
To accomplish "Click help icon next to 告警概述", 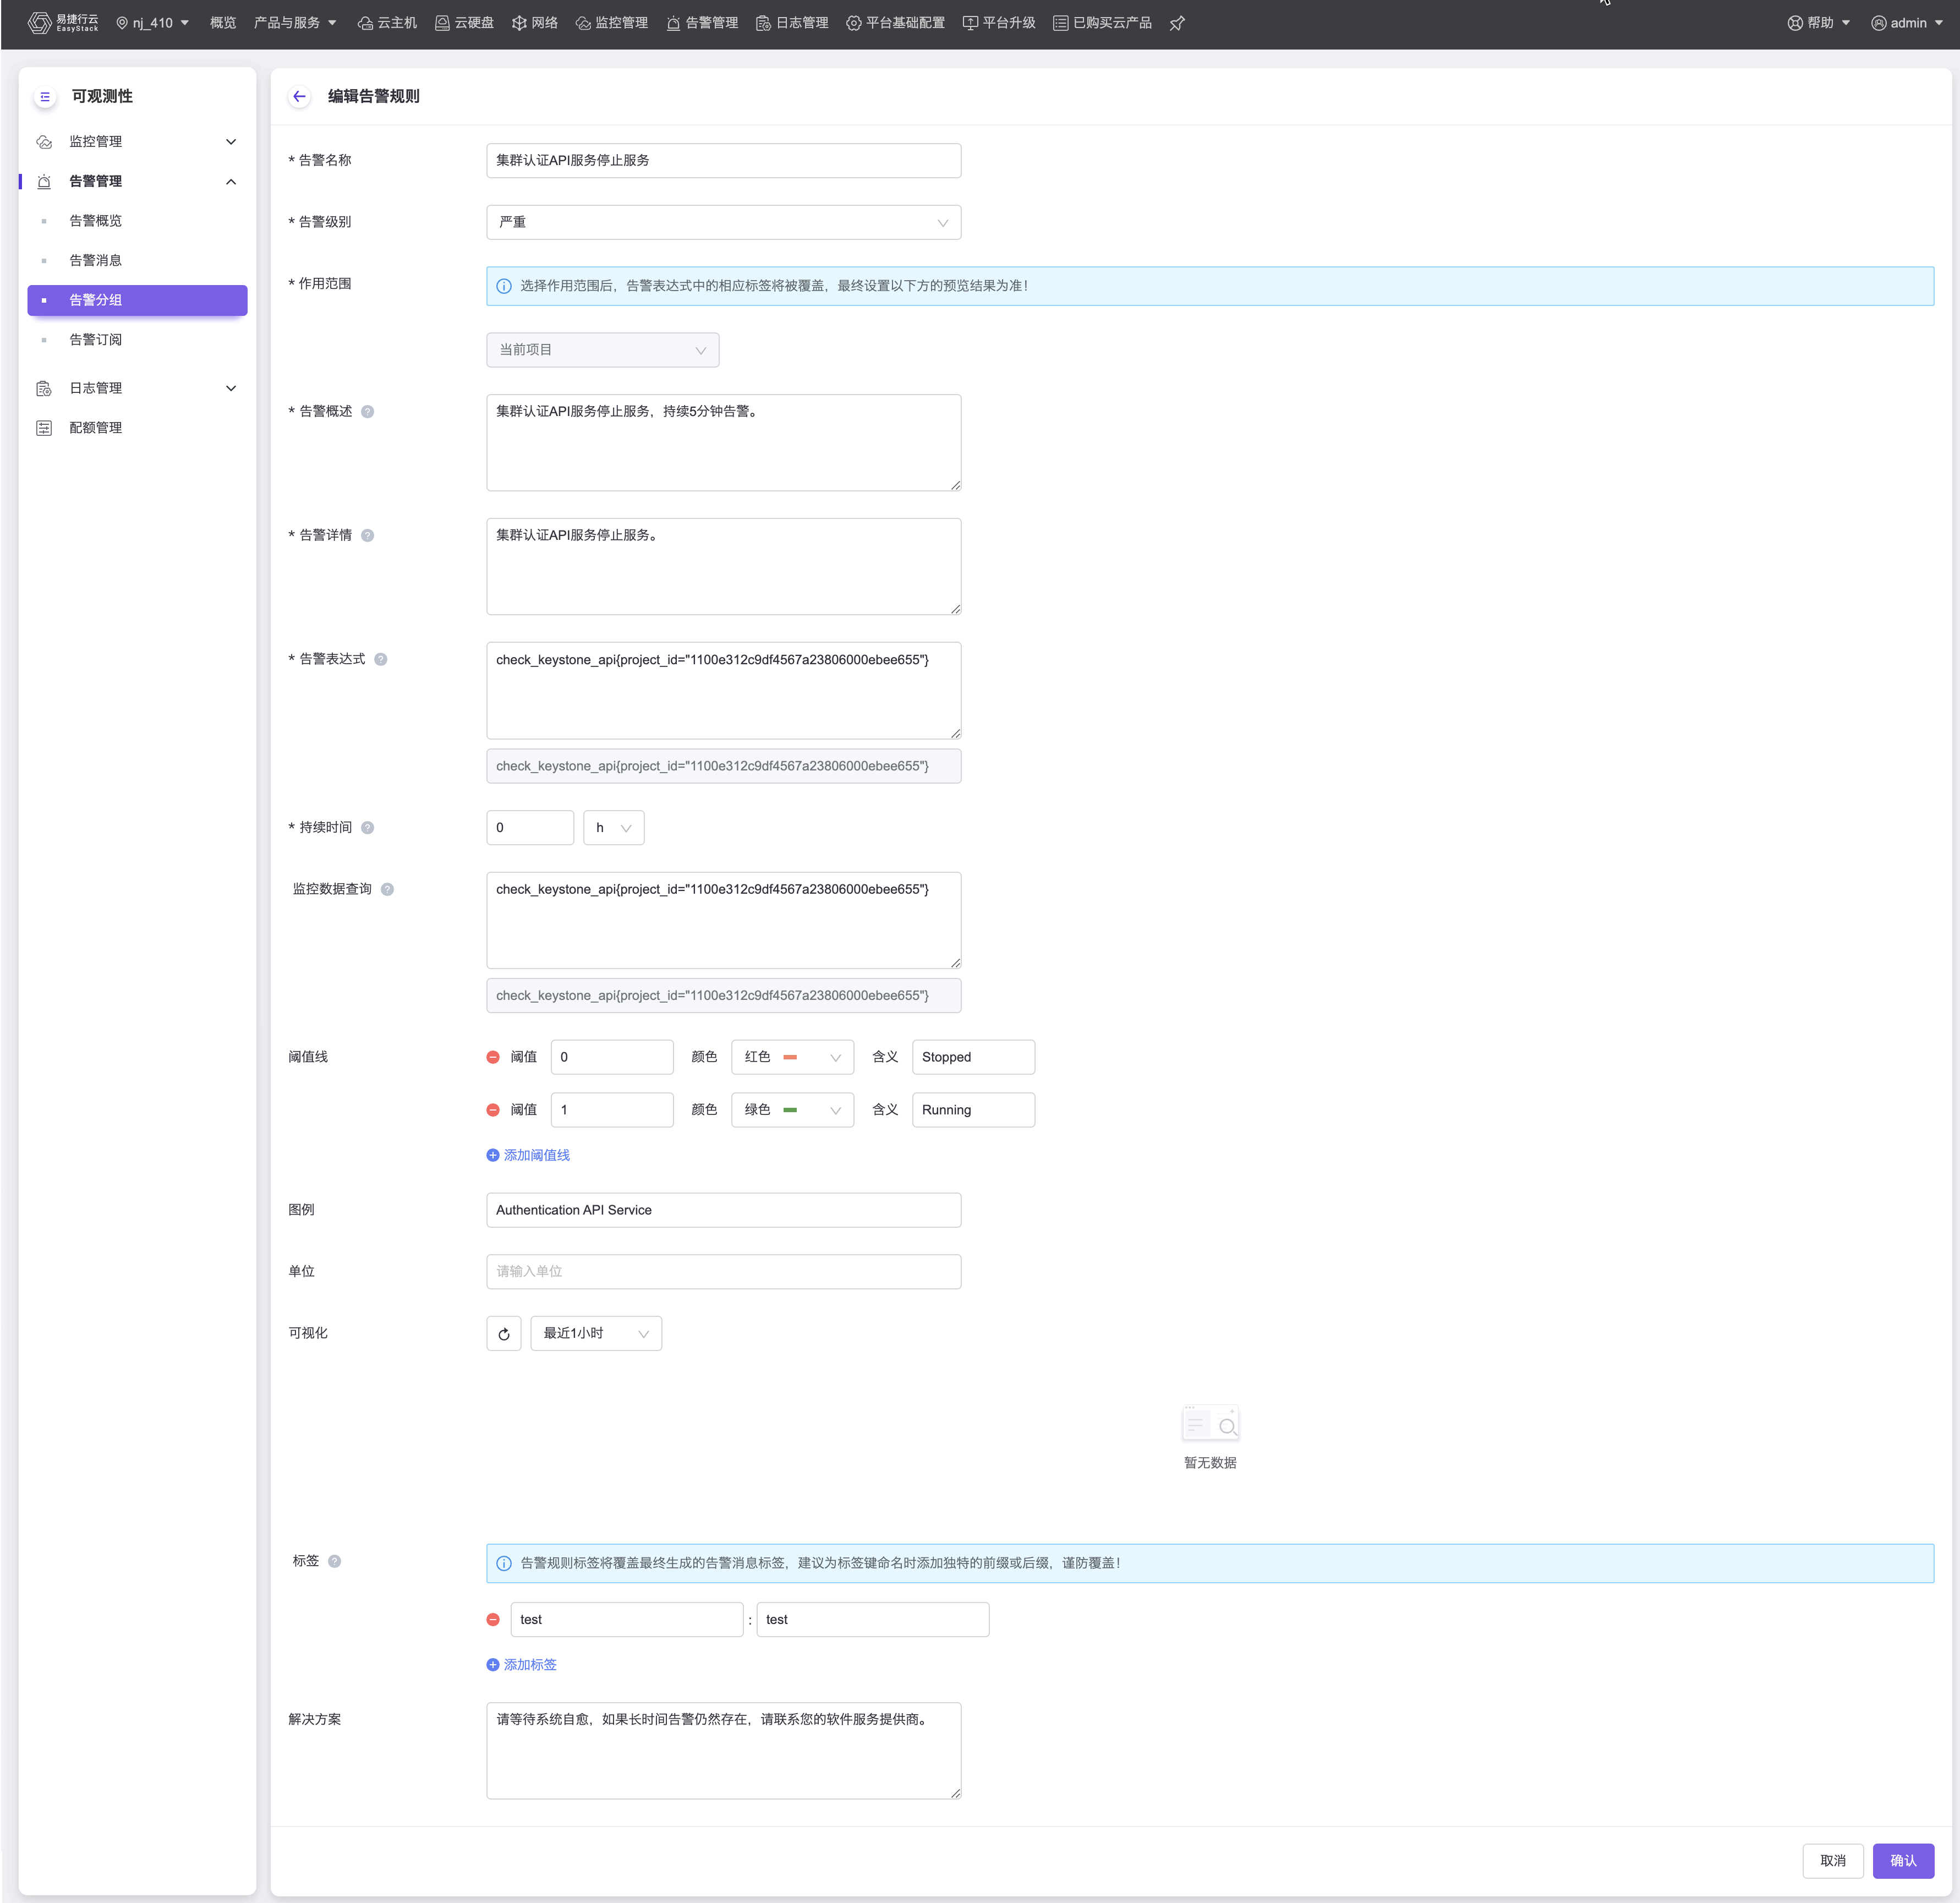I will click(368, 411).
